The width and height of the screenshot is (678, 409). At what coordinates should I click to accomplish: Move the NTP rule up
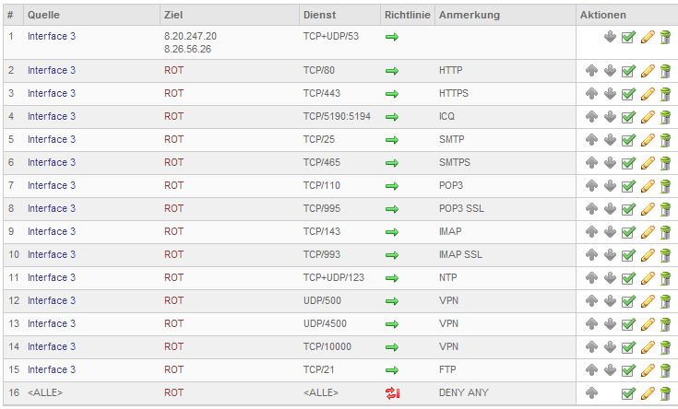591,278
